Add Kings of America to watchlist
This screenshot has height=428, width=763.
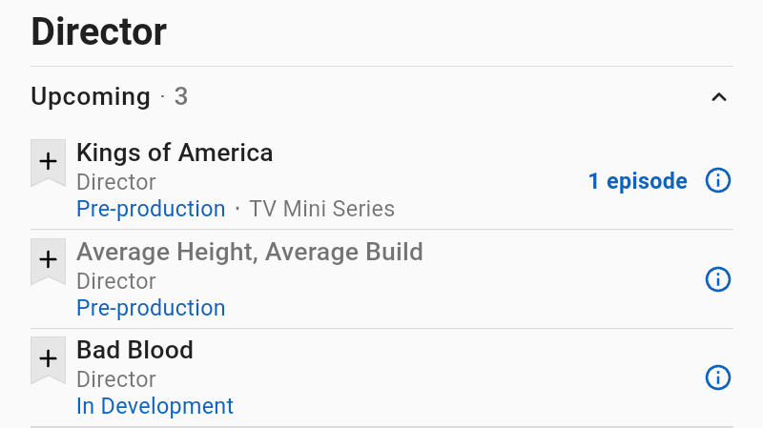click(48, 161)
